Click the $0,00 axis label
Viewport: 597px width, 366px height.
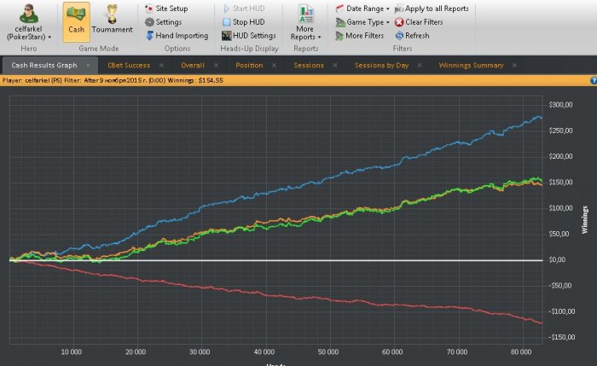click(x=557, y=259)
